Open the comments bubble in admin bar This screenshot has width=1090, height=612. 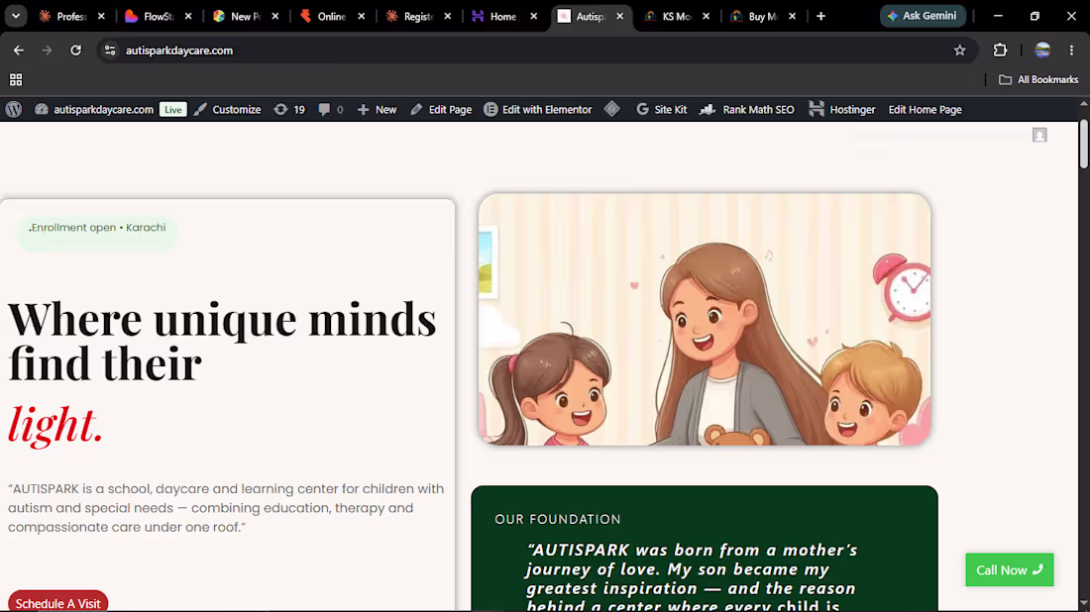point(330,109)
